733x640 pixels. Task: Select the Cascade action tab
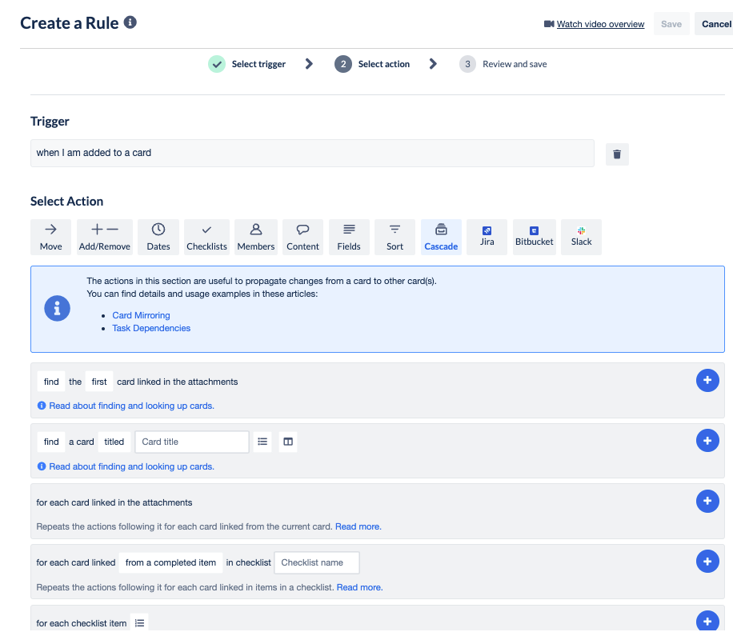441,237
